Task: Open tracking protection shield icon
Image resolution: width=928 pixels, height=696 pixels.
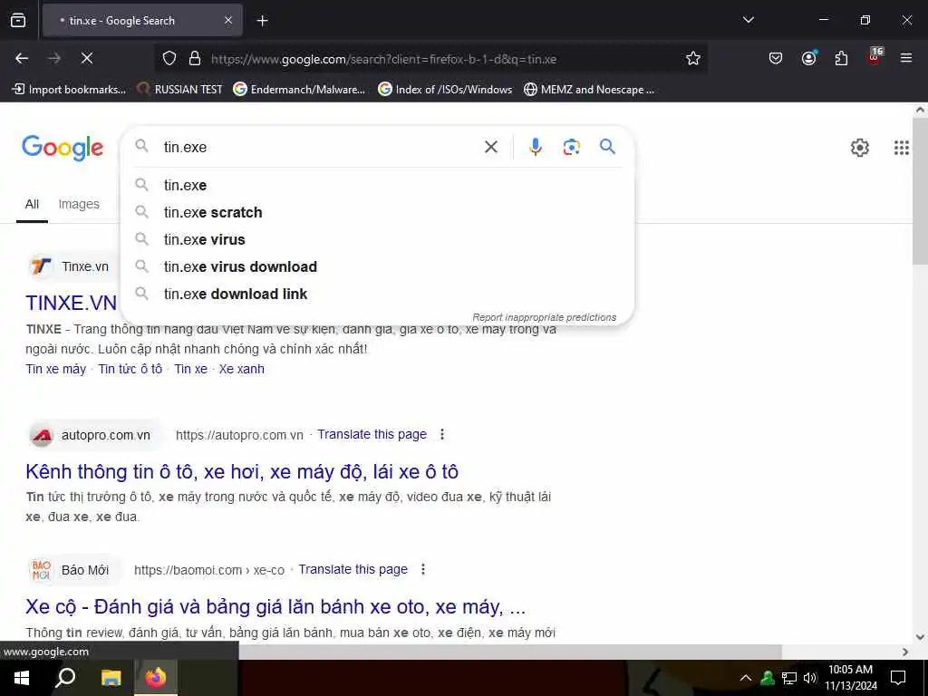Action: pyautogui.click(x=169, y=59)
